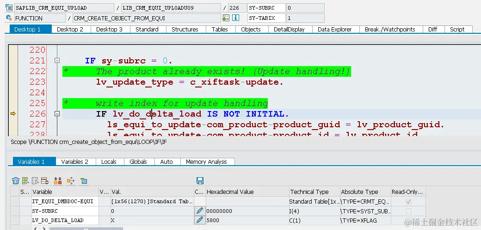Open the Data Explorer tab

tap(335, 30)
